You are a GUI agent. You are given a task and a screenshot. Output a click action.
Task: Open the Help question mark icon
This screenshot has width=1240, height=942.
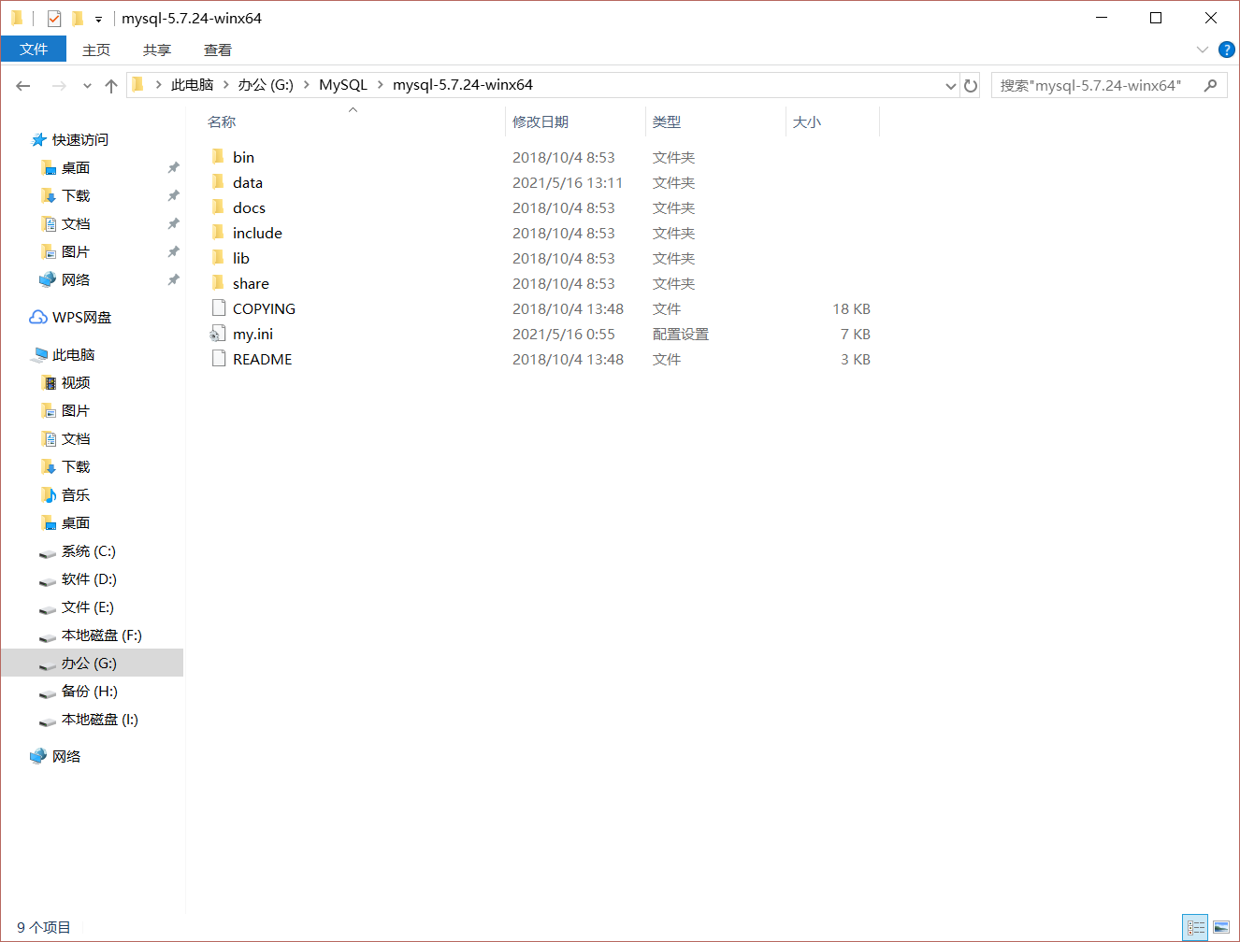(1225, 50)
